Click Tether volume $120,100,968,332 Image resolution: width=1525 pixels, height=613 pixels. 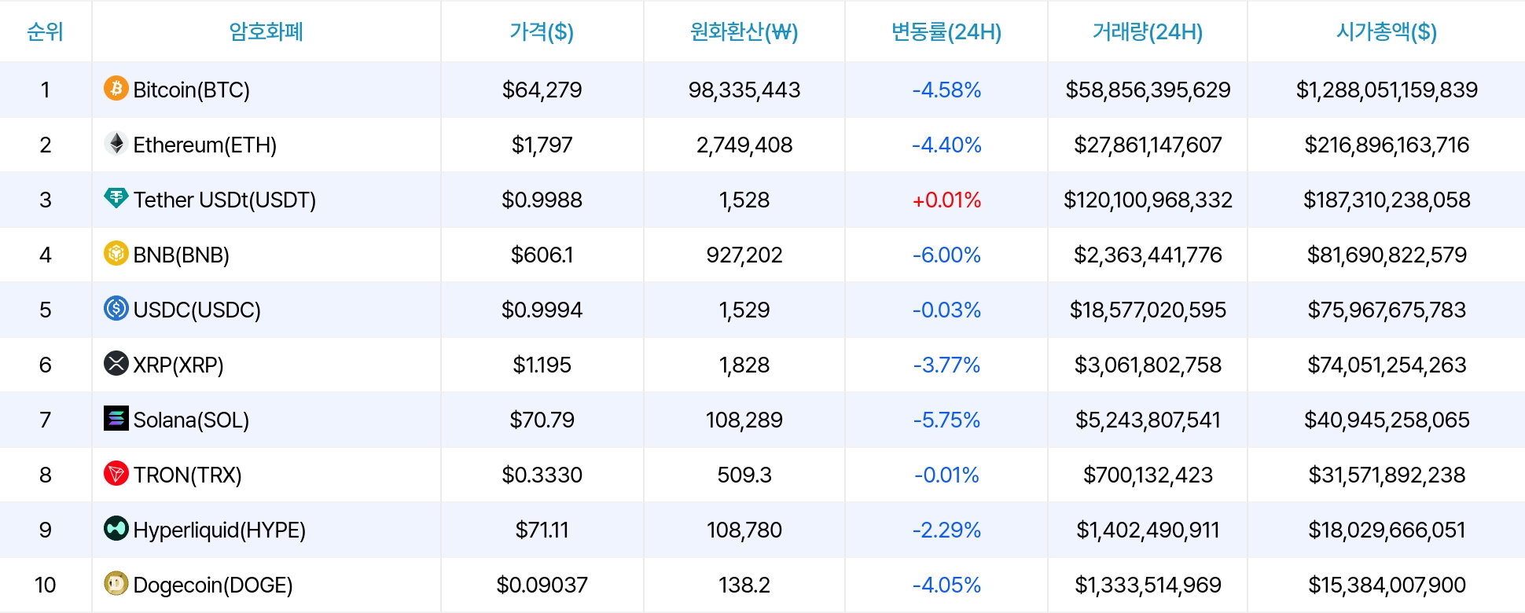1148,200
